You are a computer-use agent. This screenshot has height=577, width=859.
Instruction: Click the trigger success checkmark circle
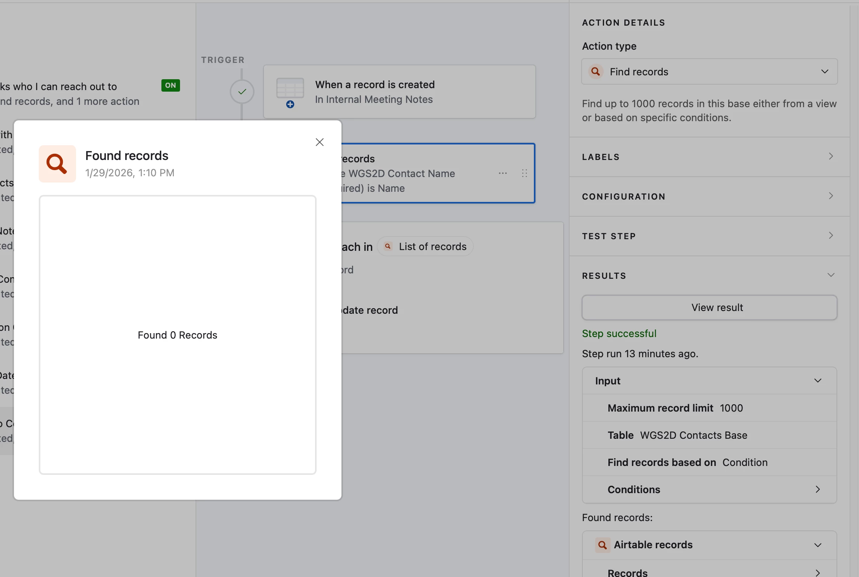click(242, 92)
